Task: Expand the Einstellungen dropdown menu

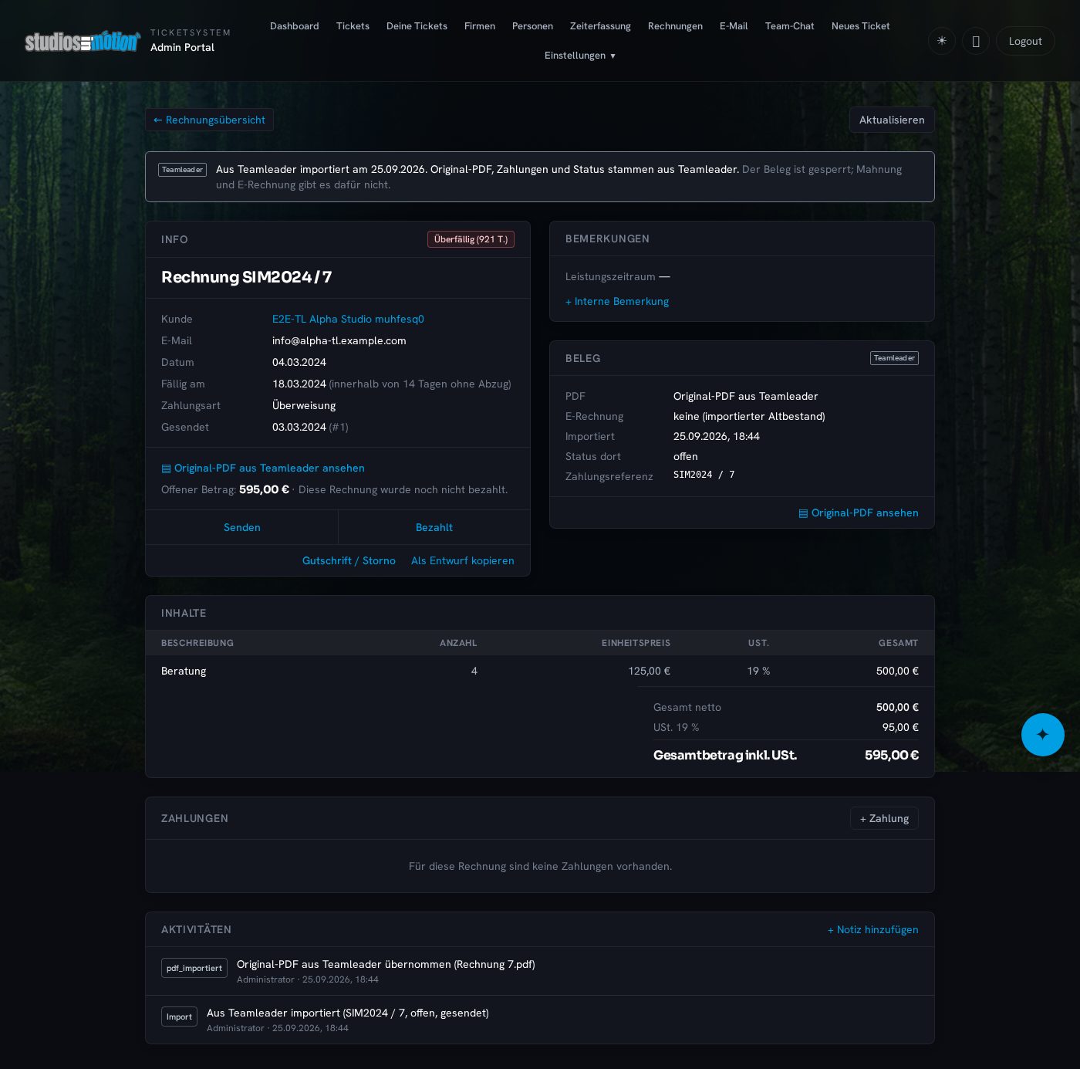Action: pos(580,56)
